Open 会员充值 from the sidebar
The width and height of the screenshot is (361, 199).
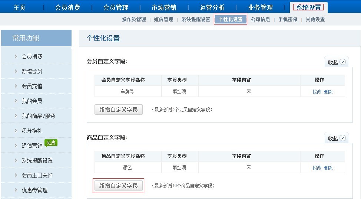(32, 86)
